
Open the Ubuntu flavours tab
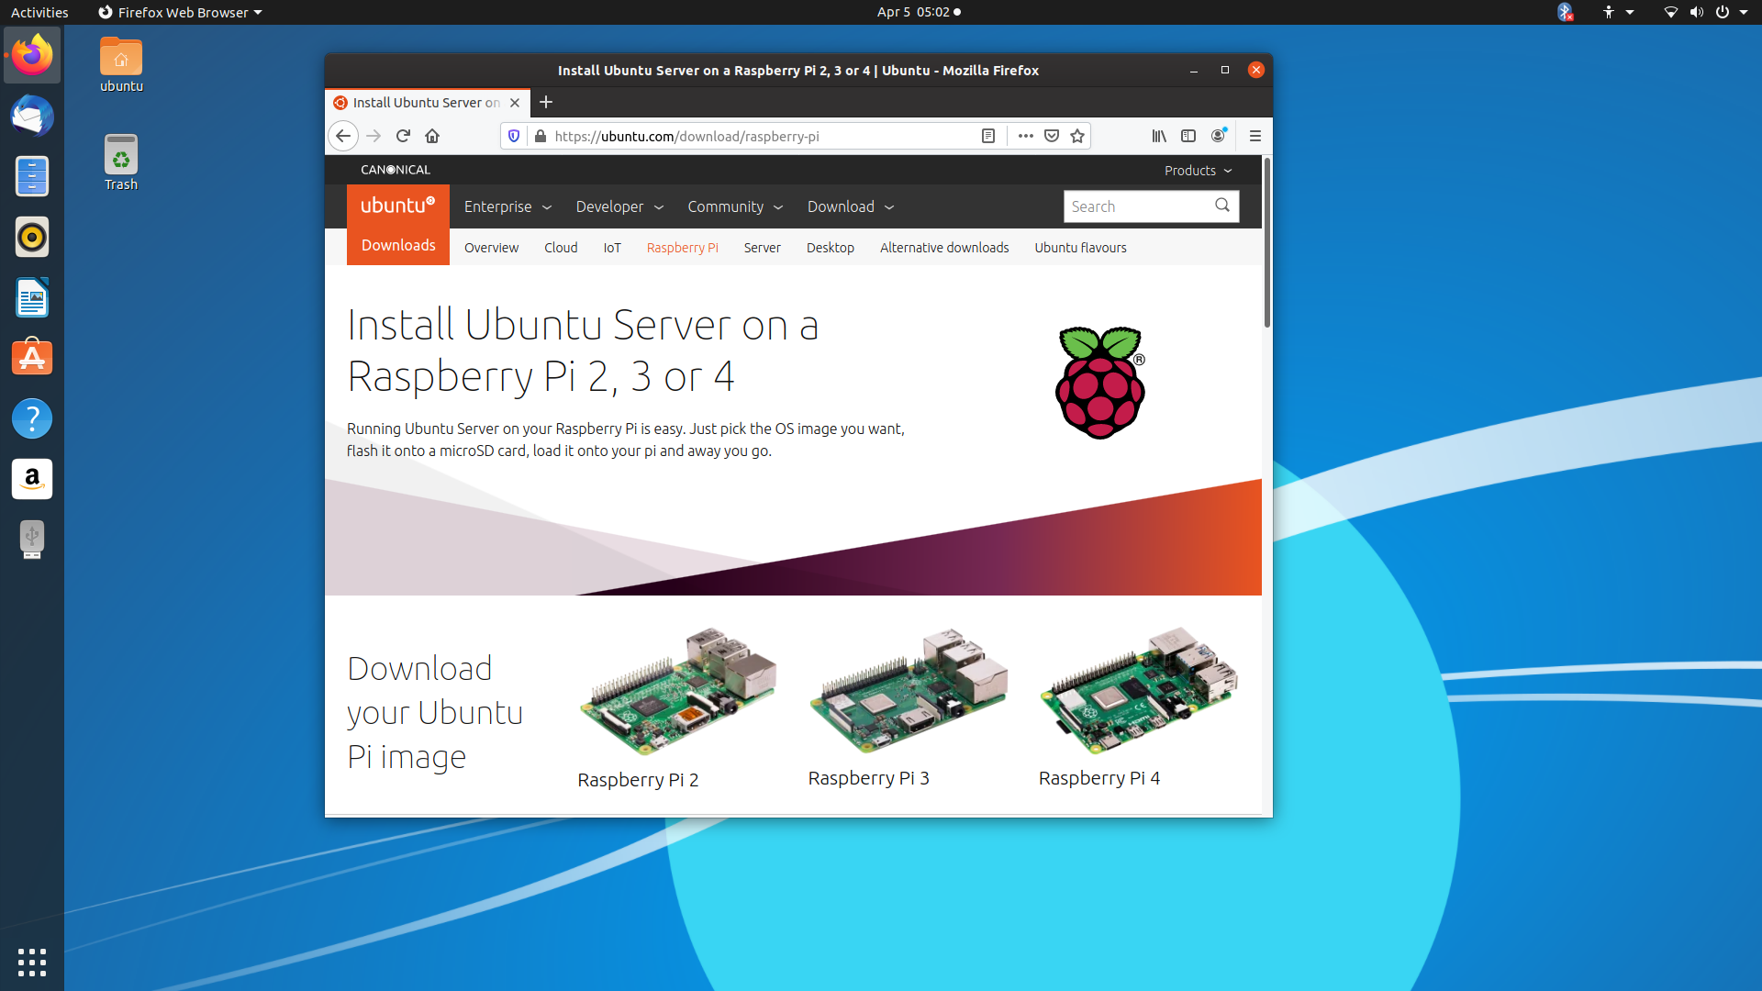point(1080,247)
